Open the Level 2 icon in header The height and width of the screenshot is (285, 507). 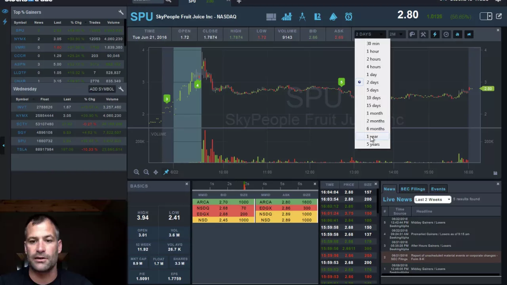[317, 17]
